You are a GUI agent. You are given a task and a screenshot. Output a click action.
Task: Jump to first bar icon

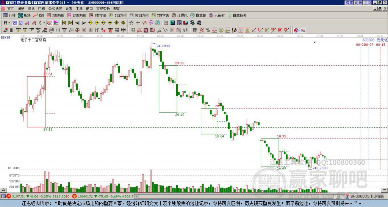[x=64, y=23]
